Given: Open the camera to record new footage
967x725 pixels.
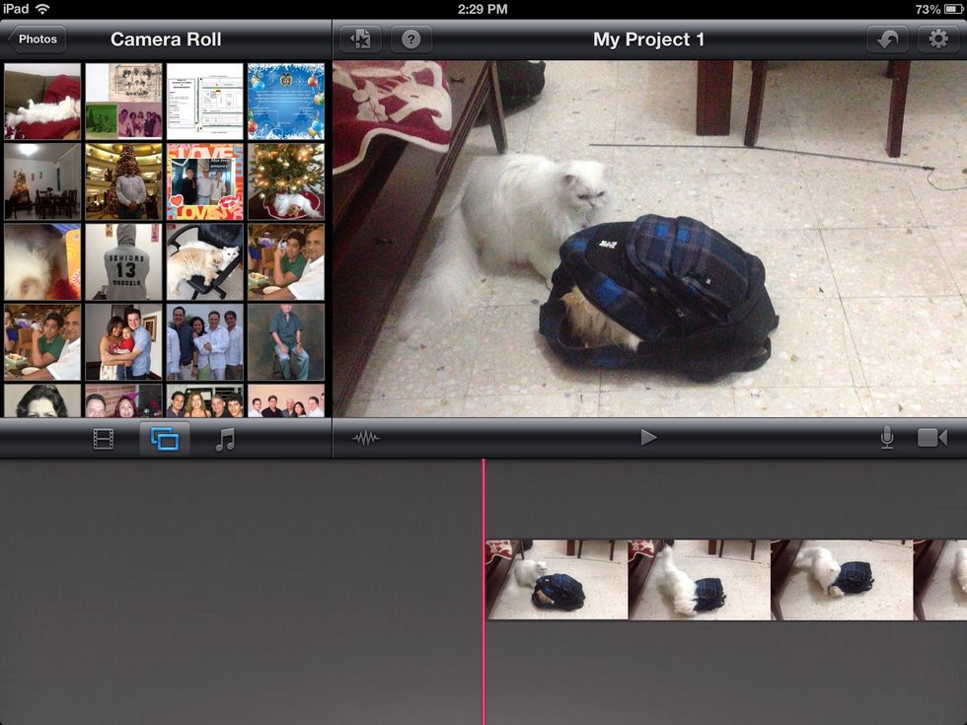Looking at the screenshot, I should [931, 437].
